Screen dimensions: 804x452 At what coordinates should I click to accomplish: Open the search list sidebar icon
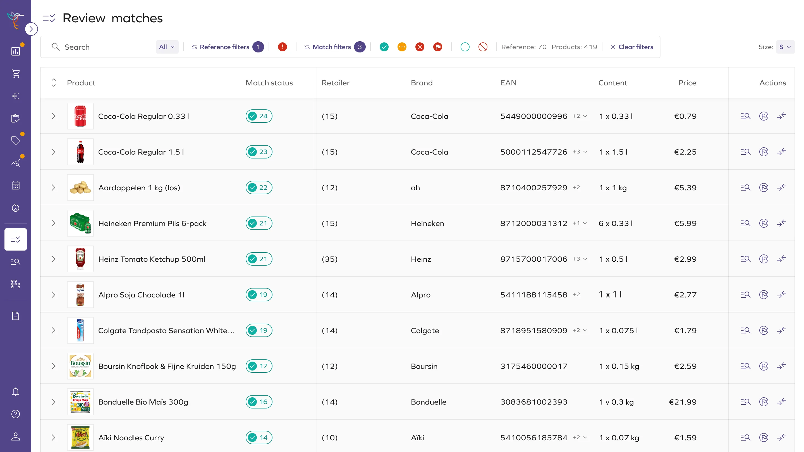tap(16, 262)
